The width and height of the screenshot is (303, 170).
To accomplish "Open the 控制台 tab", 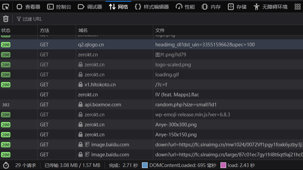I will pos(59,7).
